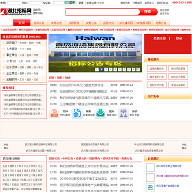Show banner slide number 3

(x=106, y=69)
